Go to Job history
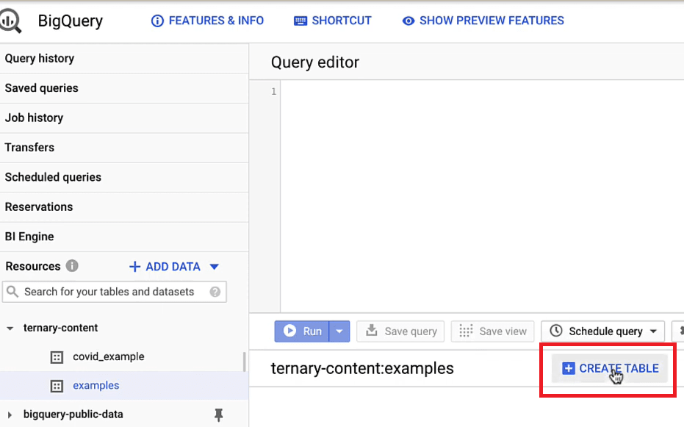This screenshot has height=427, width=684. (x=124, y=118)
